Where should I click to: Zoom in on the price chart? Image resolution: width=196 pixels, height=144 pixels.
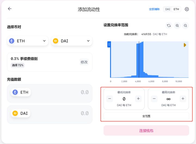(177, 26)
